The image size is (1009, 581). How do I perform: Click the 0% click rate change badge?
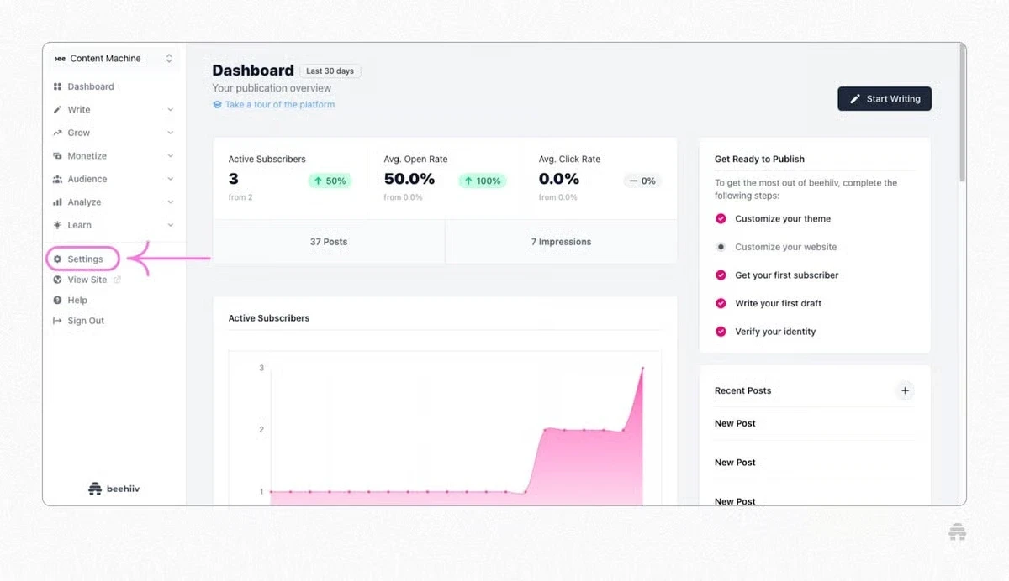642,181
